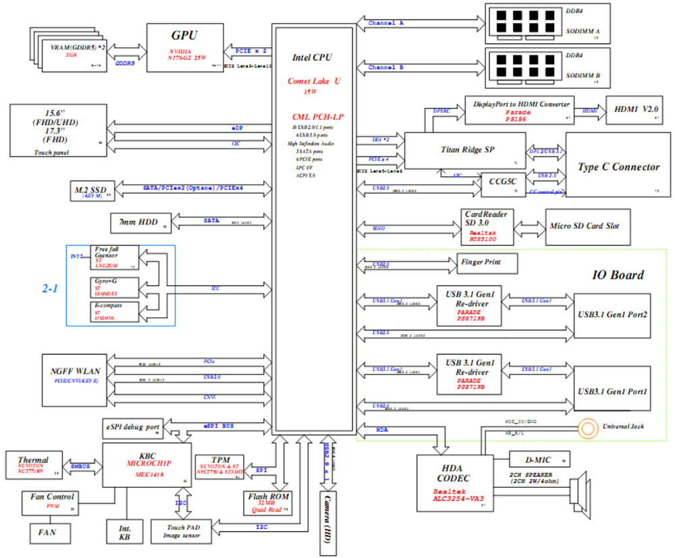Click the Channel A arrow label
The image size is (675, 558).
[385, 23]
